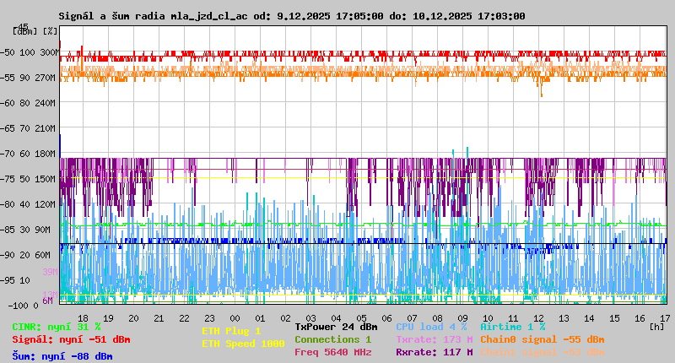
Task: Click the [dBm] [%] axis unit header
Action: (35, 30)
